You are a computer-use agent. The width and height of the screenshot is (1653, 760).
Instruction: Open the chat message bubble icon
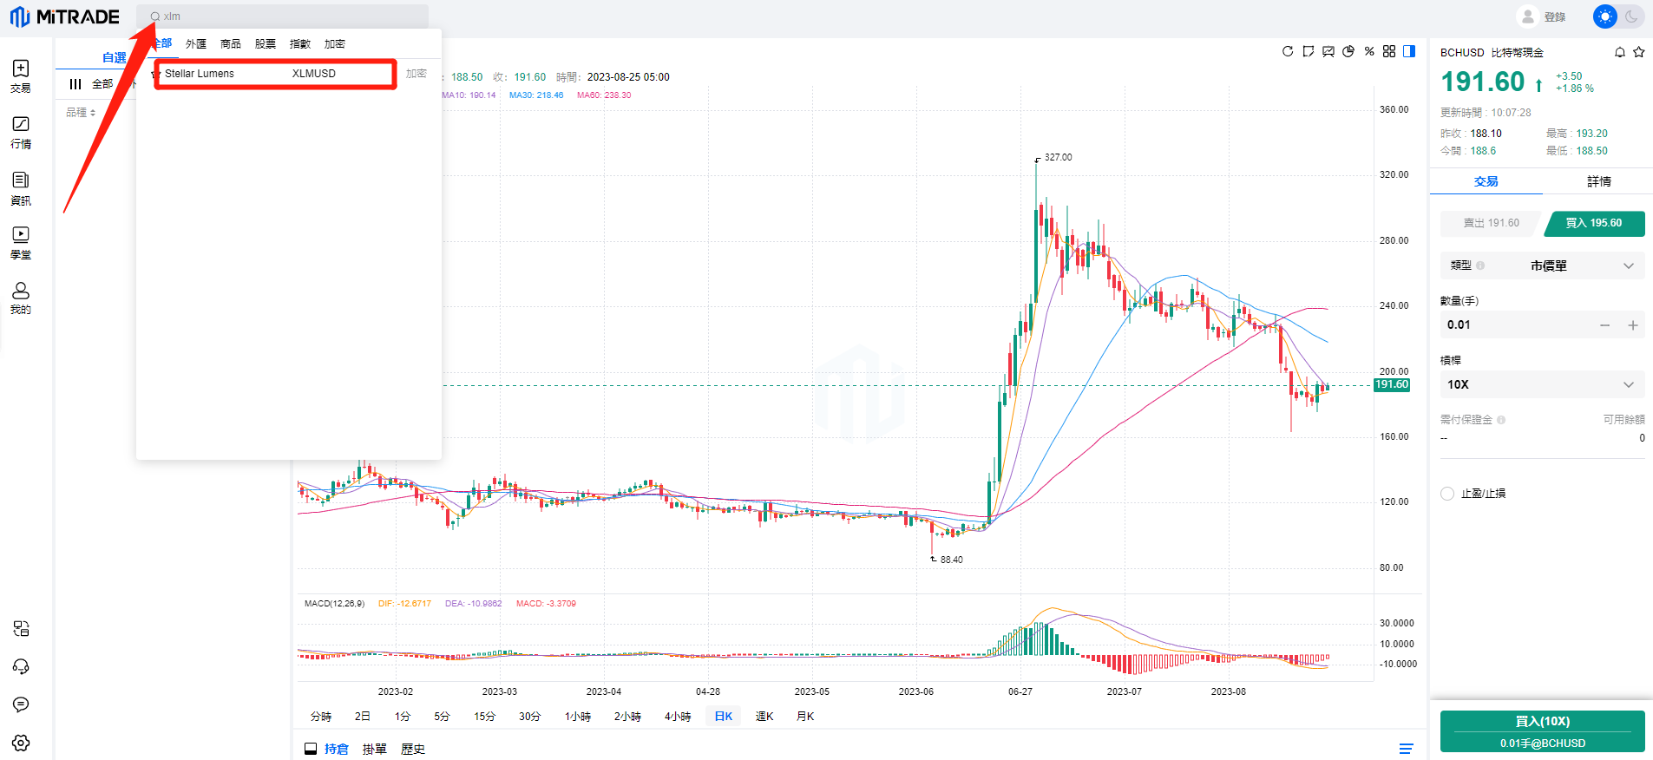point(21,704)
